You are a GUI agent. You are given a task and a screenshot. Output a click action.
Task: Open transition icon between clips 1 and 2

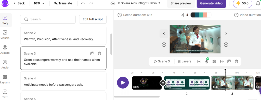(163, 83)
